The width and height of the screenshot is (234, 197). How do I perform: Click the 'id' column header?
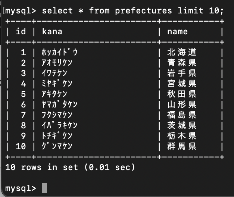pos(21,31)
